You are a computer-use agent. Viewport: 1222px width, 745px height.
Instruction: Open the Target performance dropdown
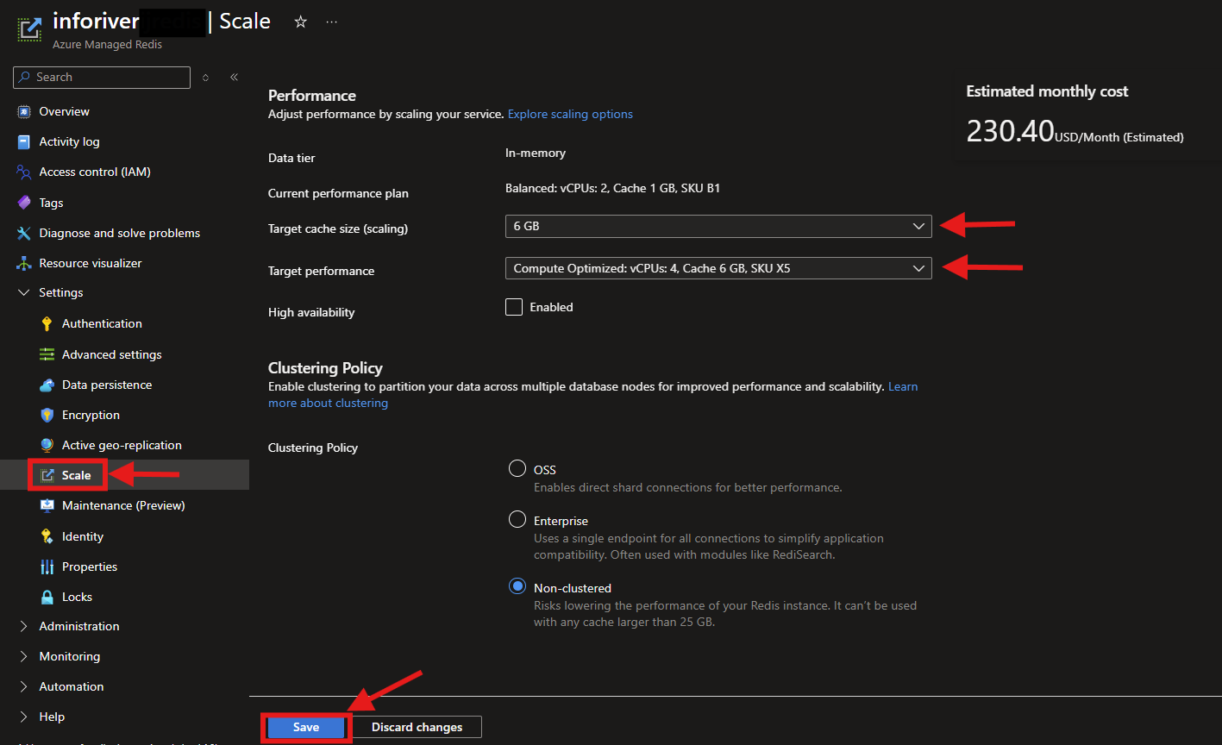click(718, 268)
